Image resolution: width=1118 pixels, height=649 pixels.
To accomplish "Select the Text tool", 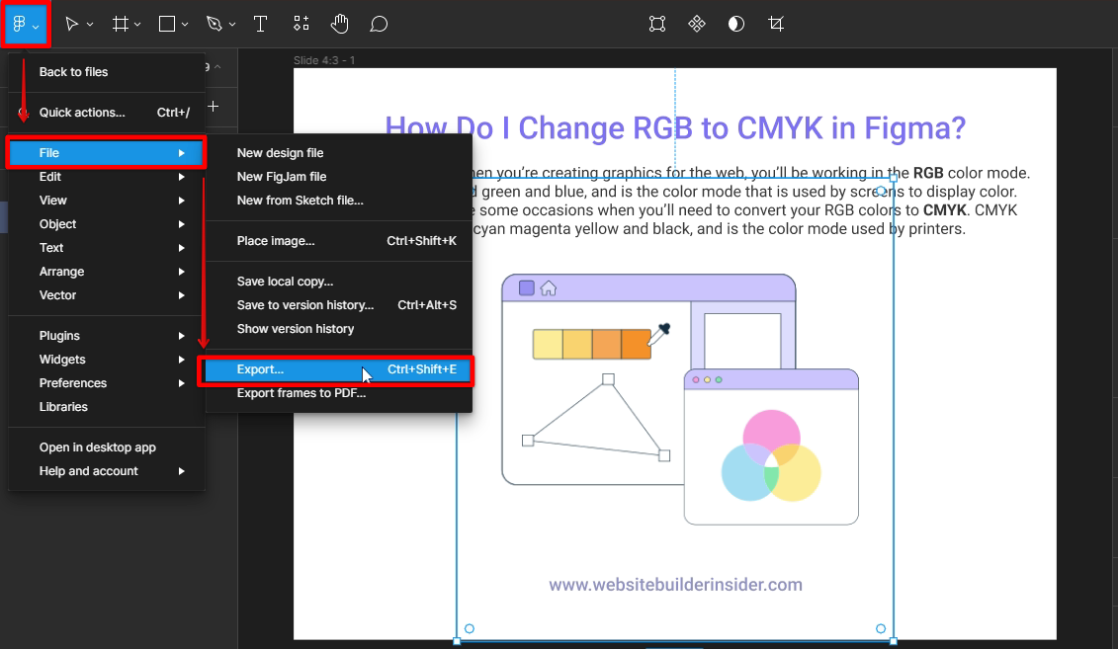I will pyautogui.click(x=260, y=25).
